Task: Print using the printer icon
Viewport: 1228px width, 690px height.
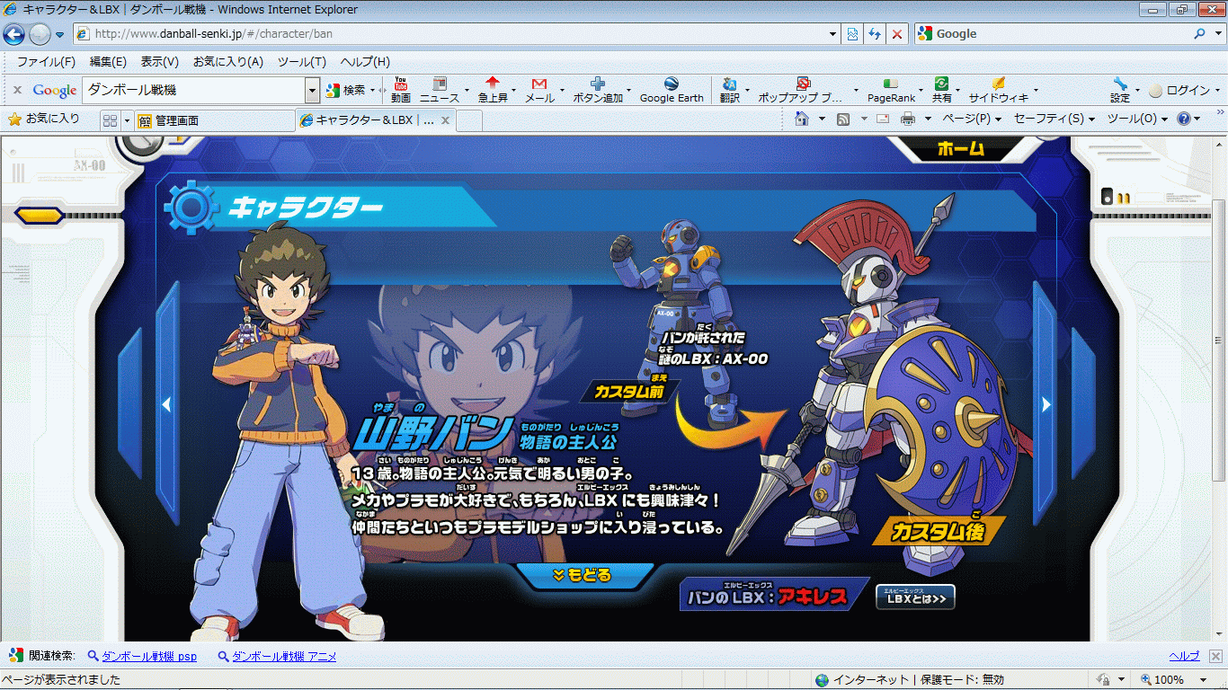Action: tap(908, 119)
